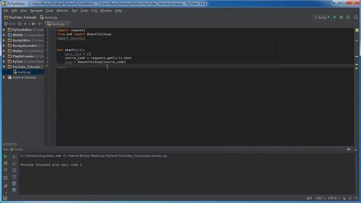Toggle soft-wrap icon in Run console

(14, 170)
